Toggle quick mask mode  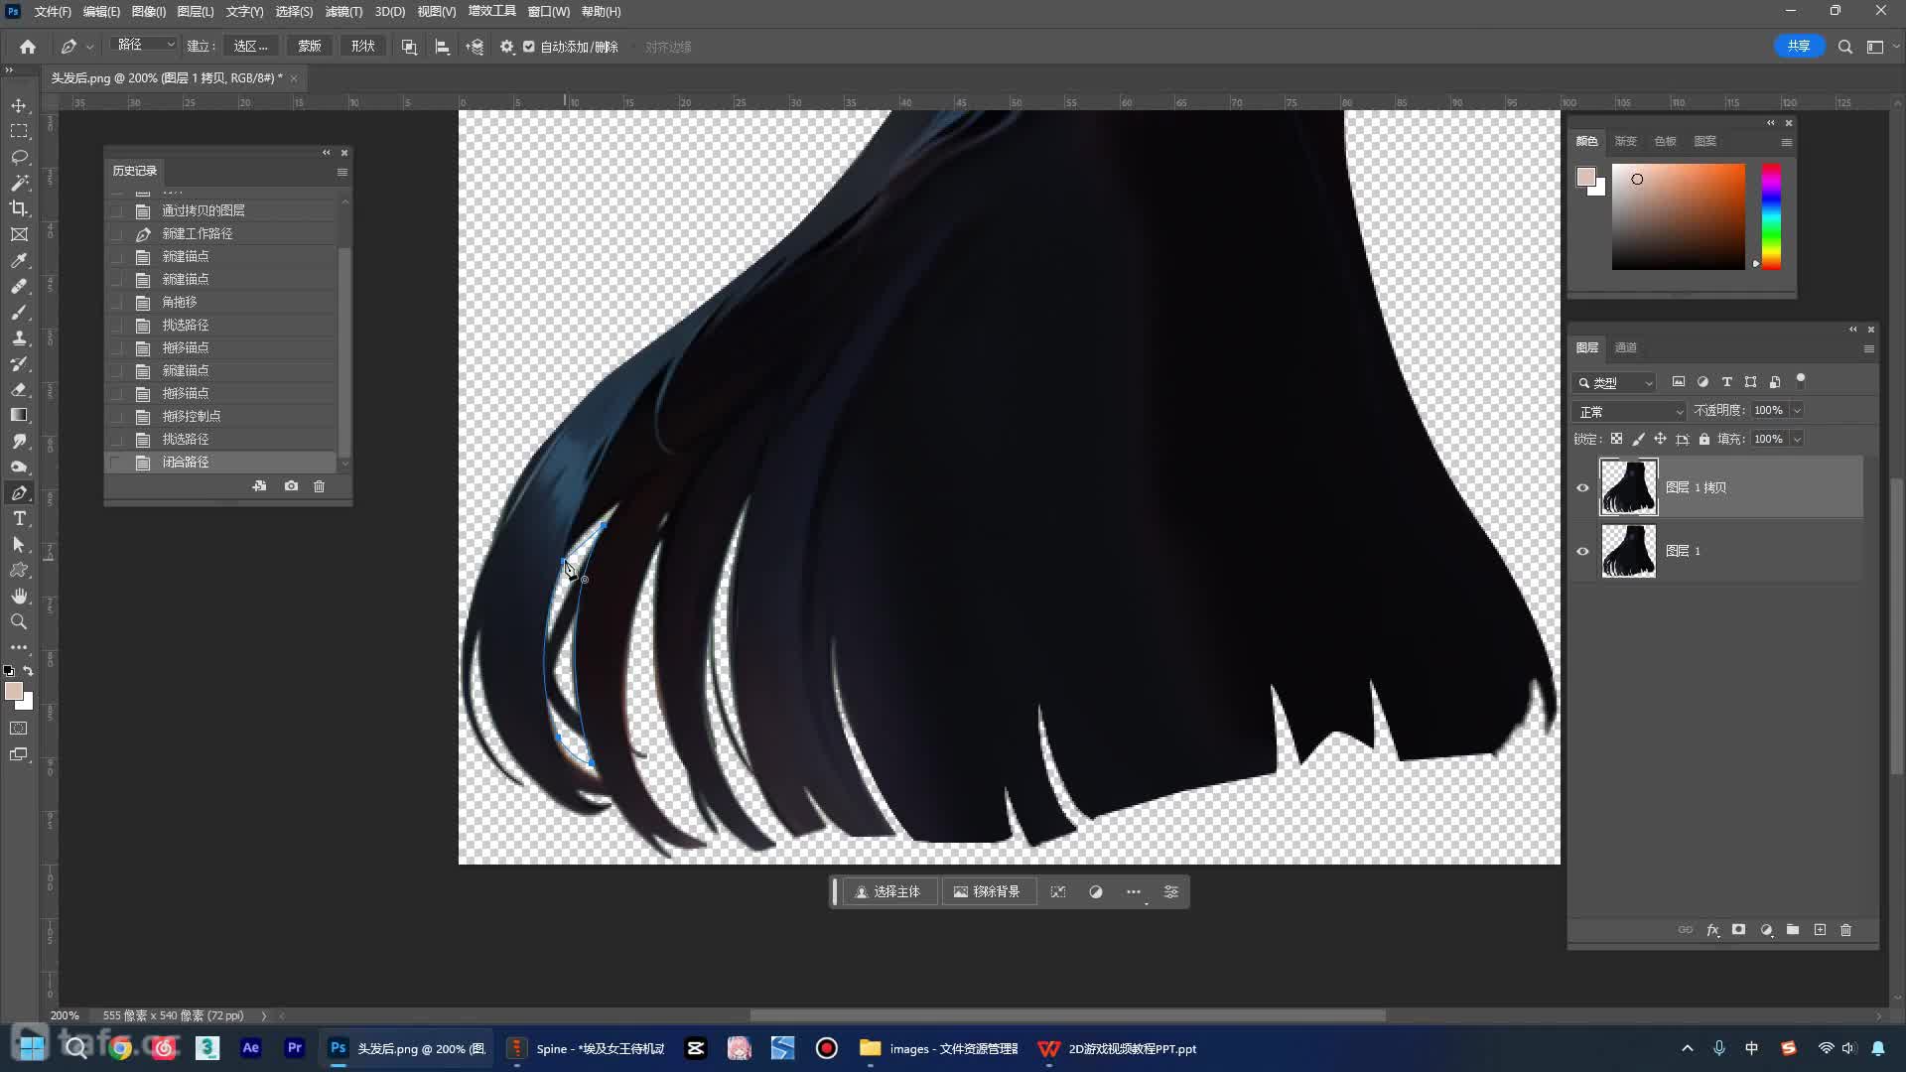click(19, 729)
